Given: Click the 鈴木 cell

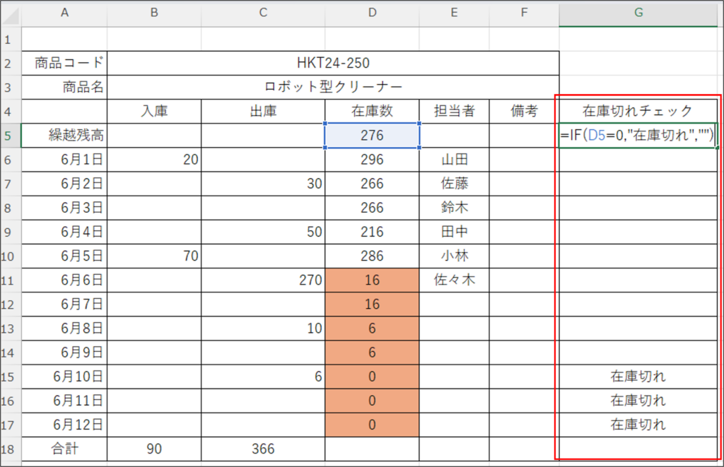Looking at the screenshot, I should 455,208.
